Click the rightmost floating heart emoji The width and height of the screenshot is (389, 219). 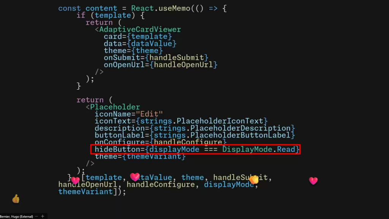pos(313,181)
